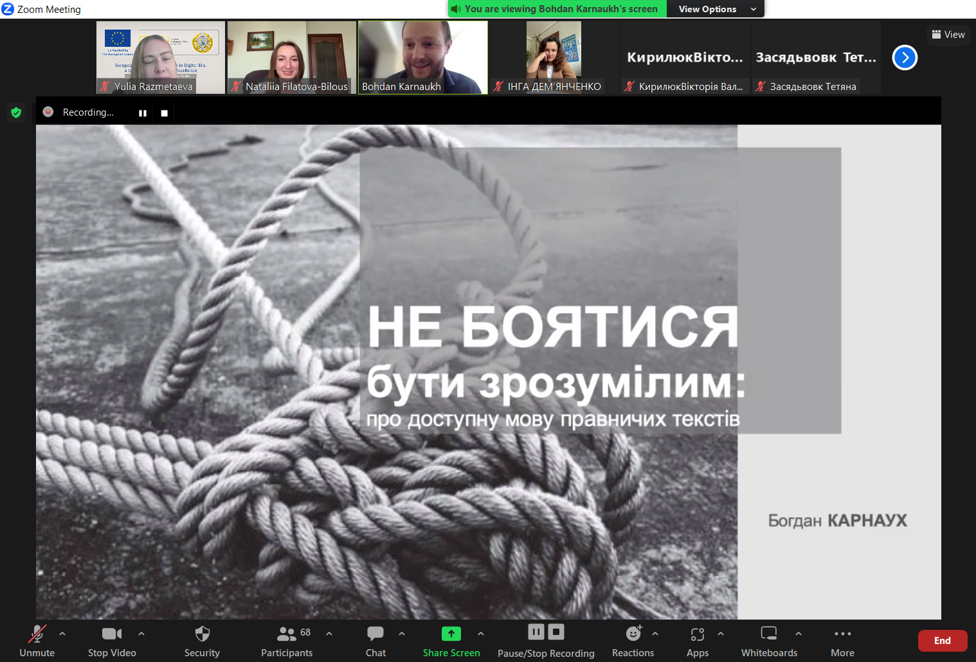Image resolution: width=976 pixels, height=662 pixels.
Task: Expand the arrow next to Participants
Action: (x=329, y=634)
